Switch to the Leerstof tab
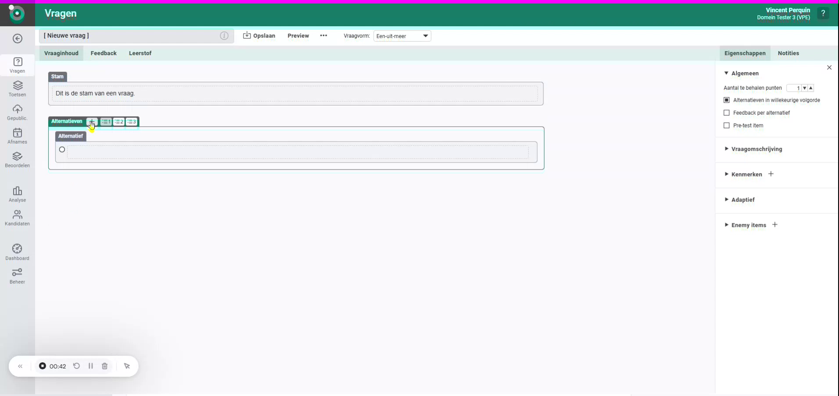 tap(140, 53)
